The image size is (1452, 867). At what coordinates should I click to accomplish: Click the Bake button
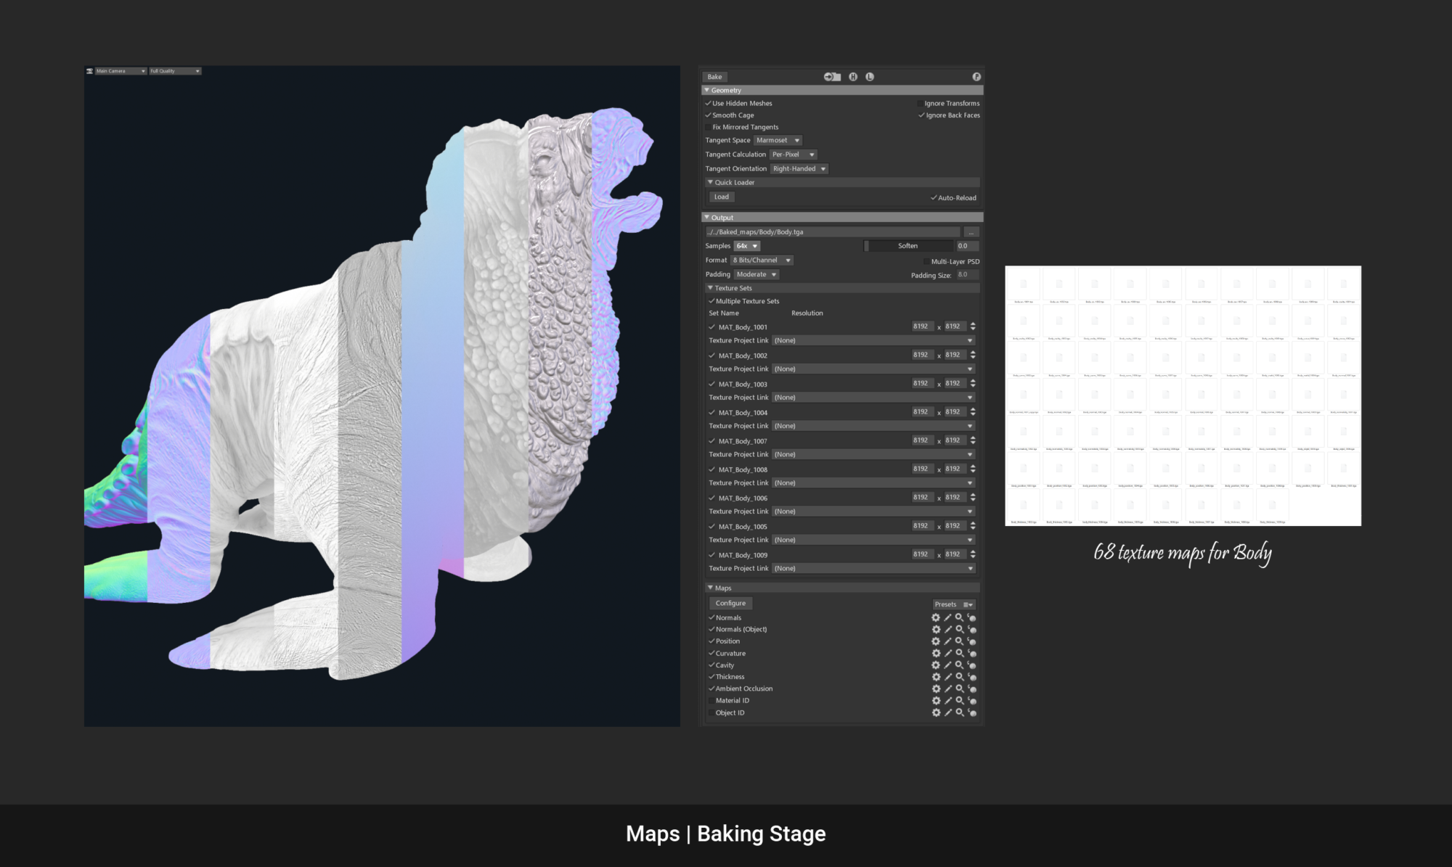pos(715,77)
